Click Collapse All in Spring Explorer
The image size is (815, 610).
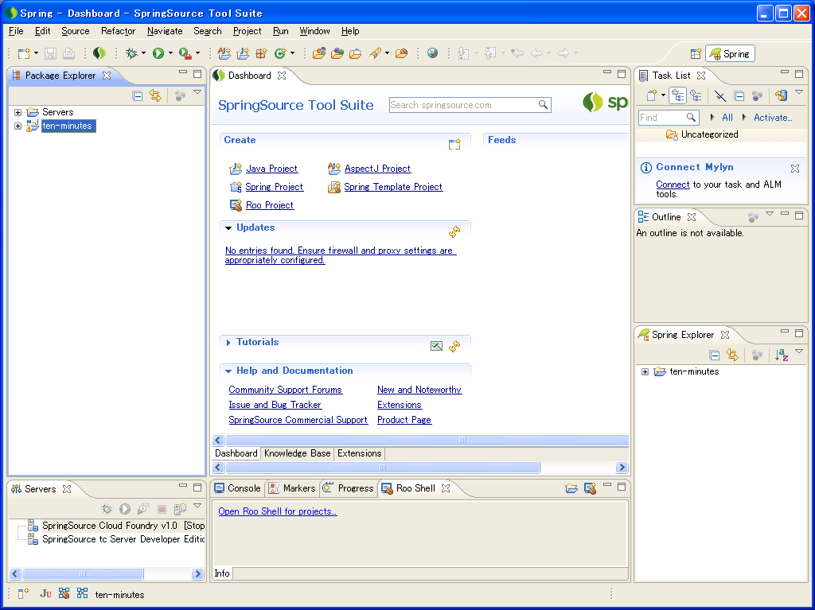tap(715, 355)
